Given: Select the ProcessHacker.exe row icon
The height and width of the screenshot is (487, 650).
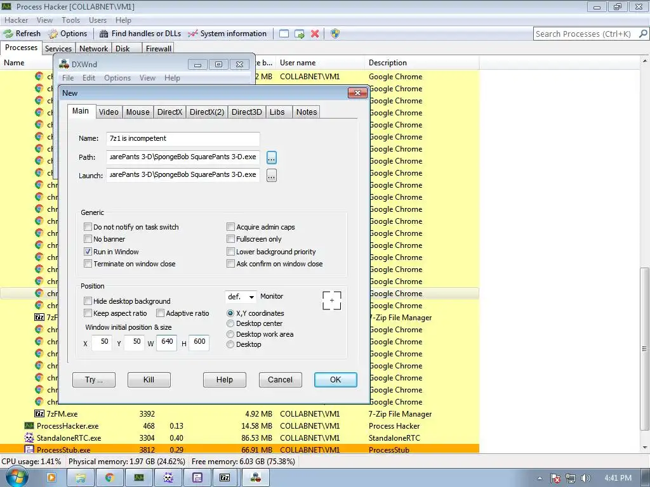Looking at the screenshot, I should point(29,425).
